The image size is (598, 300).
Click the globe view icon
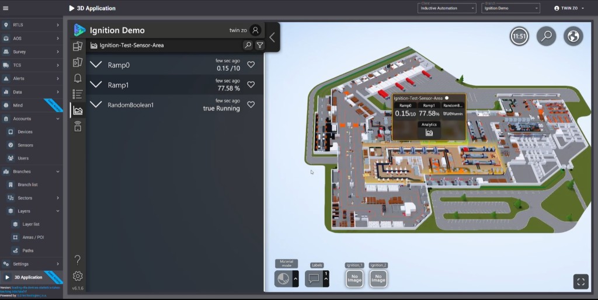[573, 36]
